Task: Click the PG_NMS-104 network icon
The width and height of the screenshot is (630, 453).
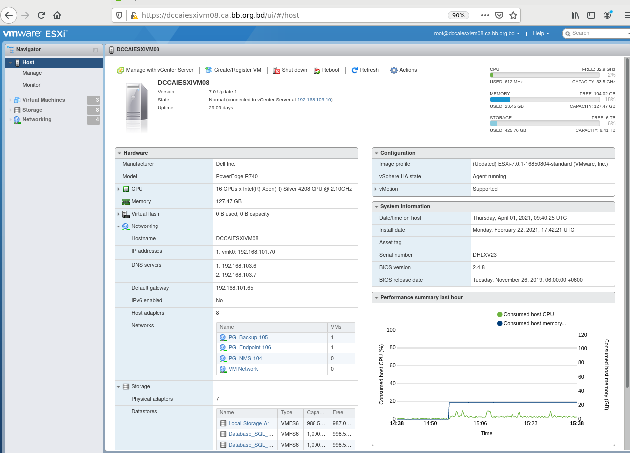Action: point(223,358)
